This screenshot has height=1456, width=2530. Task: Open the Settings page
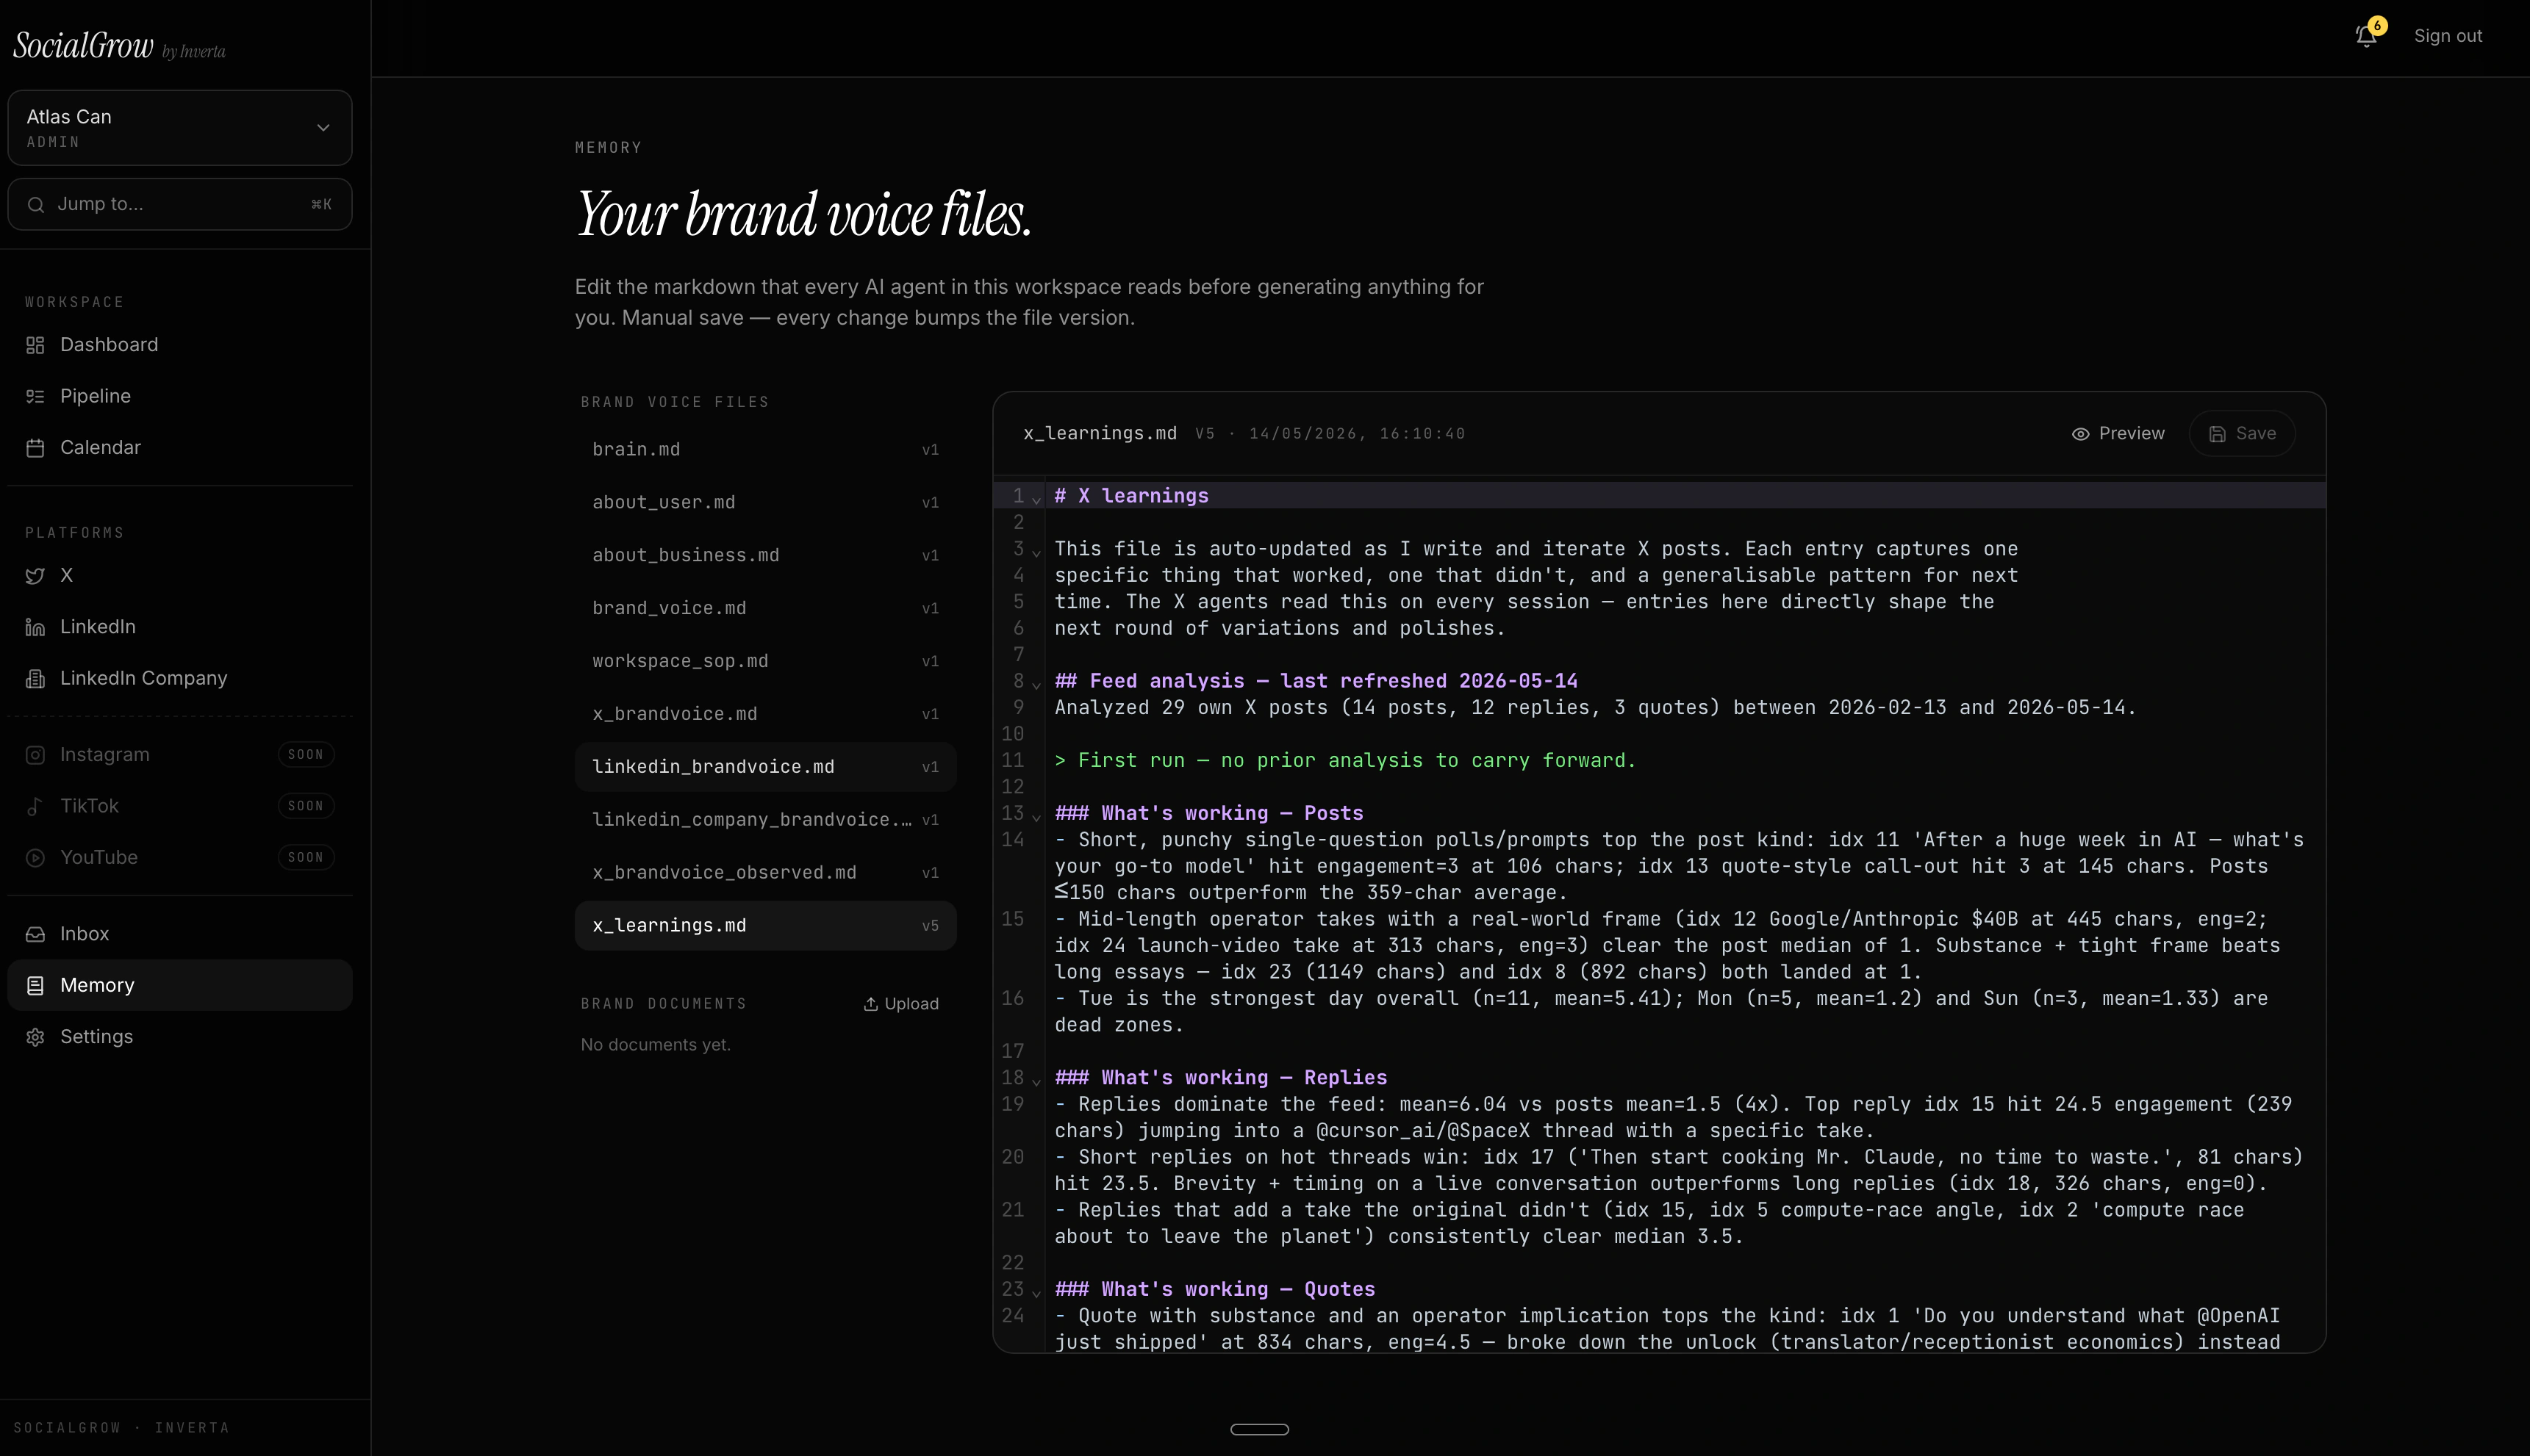tap(180, 1037)
